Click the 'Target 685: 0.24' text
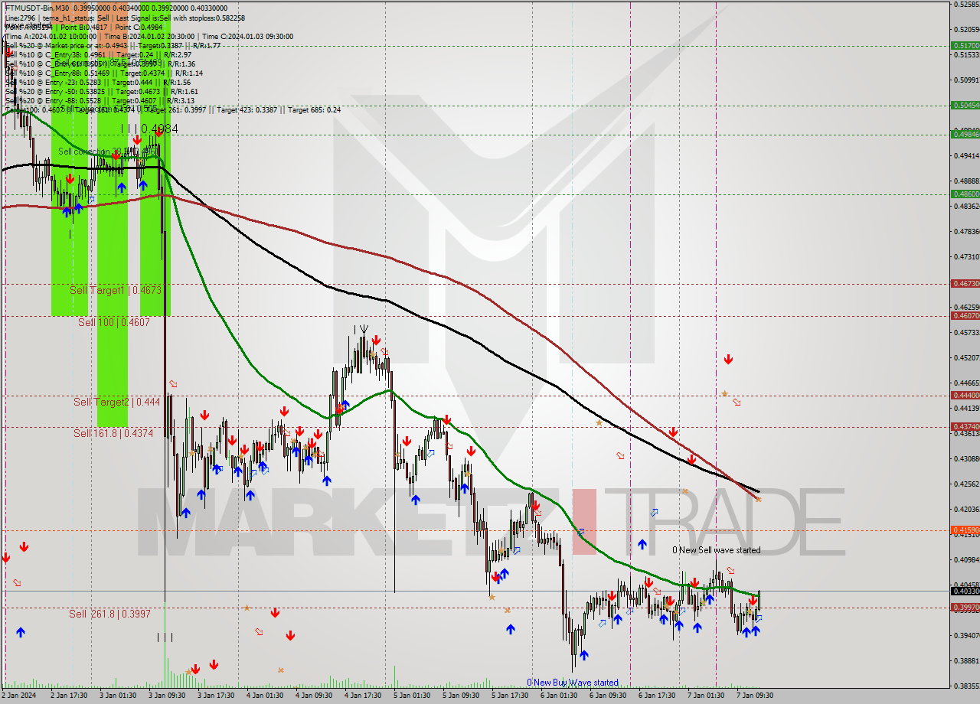 click(x=315, y=109)
